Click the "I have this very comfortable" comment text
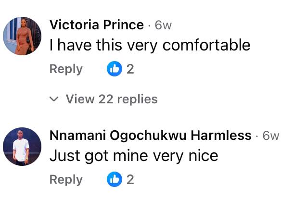 [150, 46]
